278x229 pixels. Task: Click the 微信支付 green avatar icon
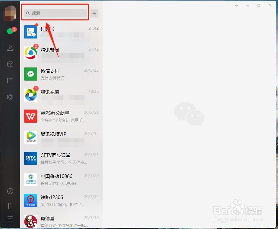point(31,74)
